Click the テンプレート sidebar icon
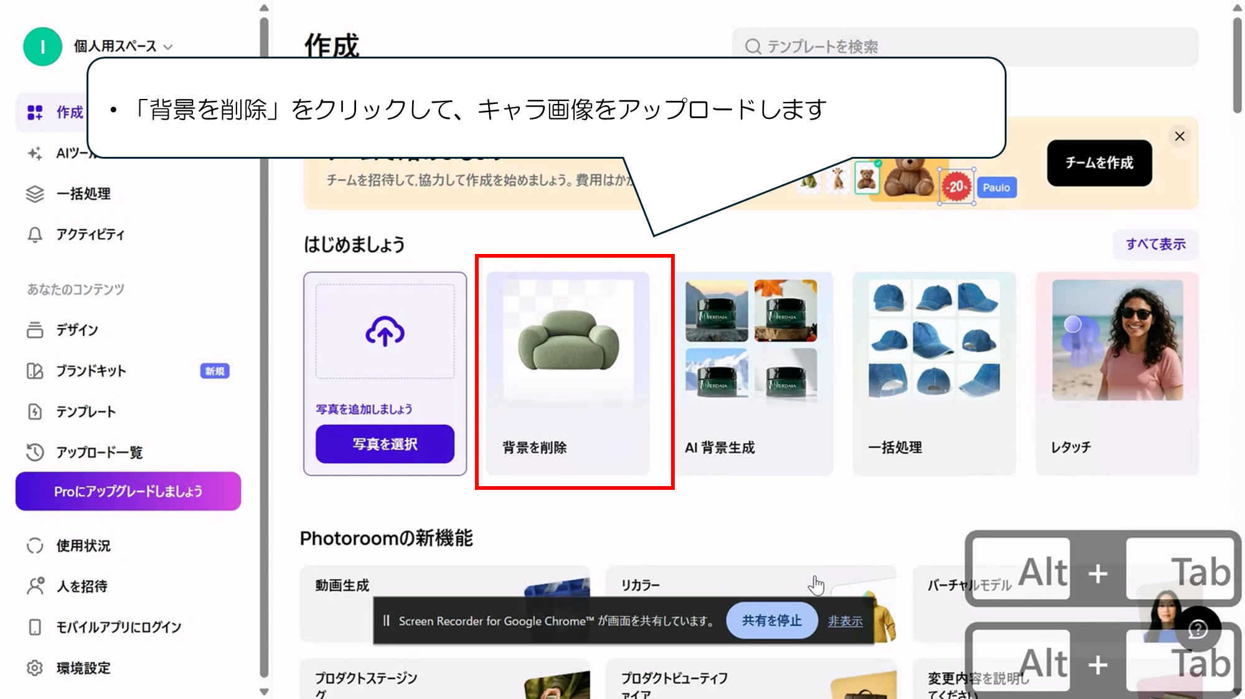Viewport: 1245px width, 699px height. 35,411
